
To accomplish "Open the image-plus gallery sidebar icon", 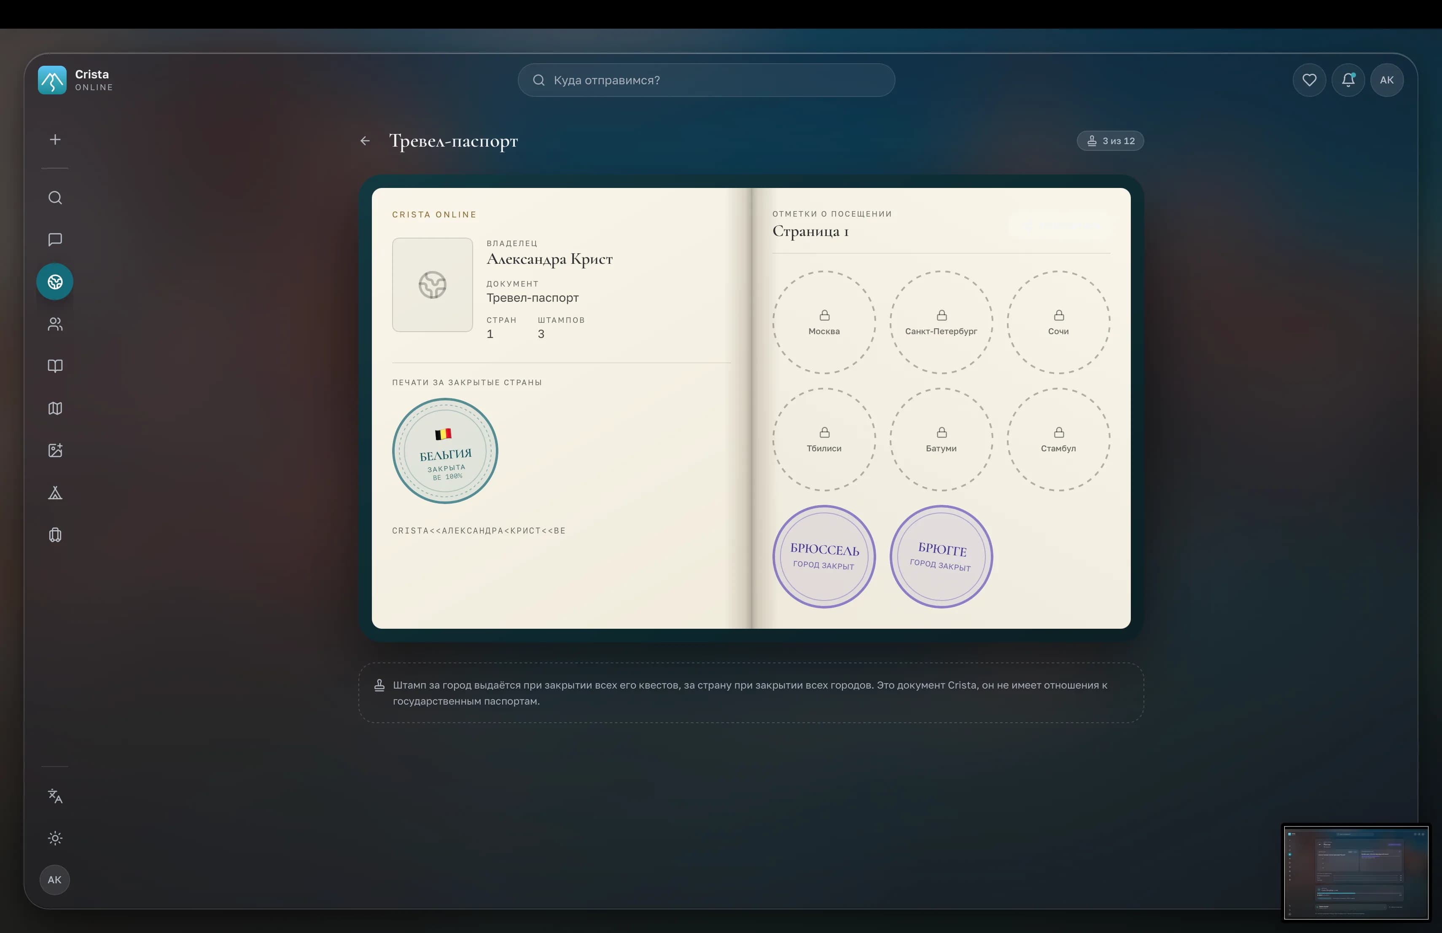I will (x=55, y=450).
